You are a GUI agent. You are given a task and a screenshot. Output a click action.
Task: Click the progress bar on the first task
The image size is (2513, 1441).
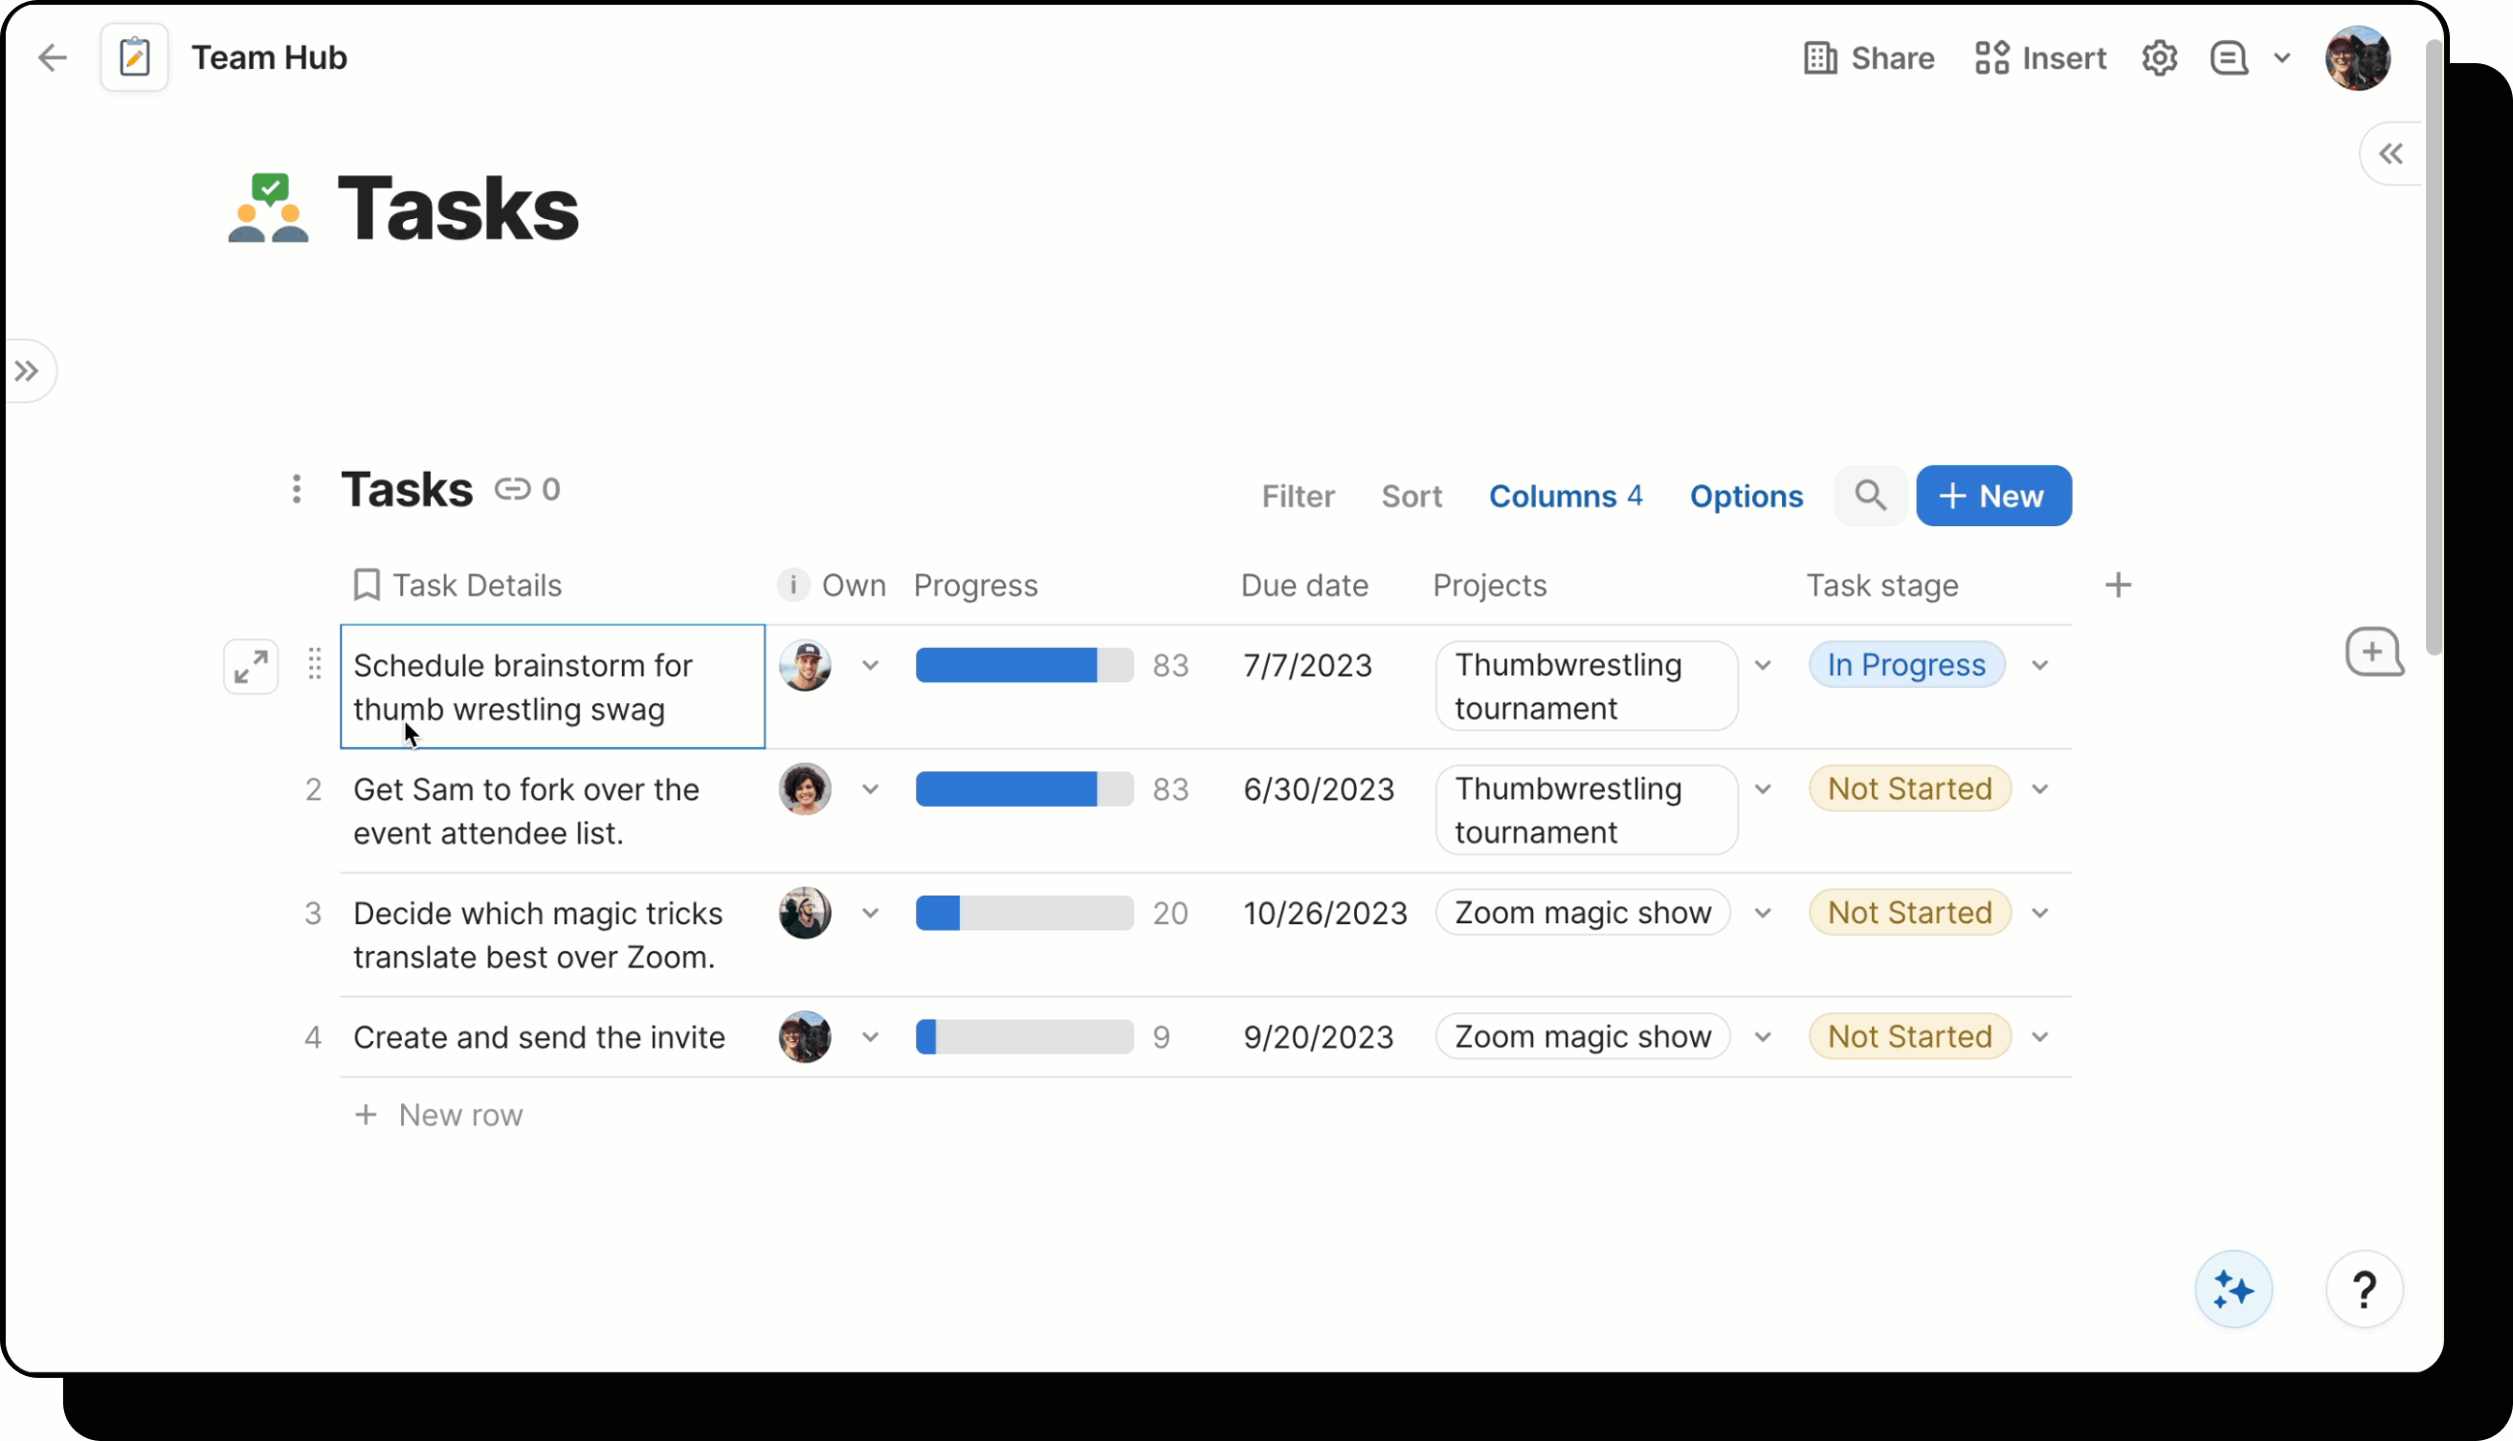(1023, 664)
